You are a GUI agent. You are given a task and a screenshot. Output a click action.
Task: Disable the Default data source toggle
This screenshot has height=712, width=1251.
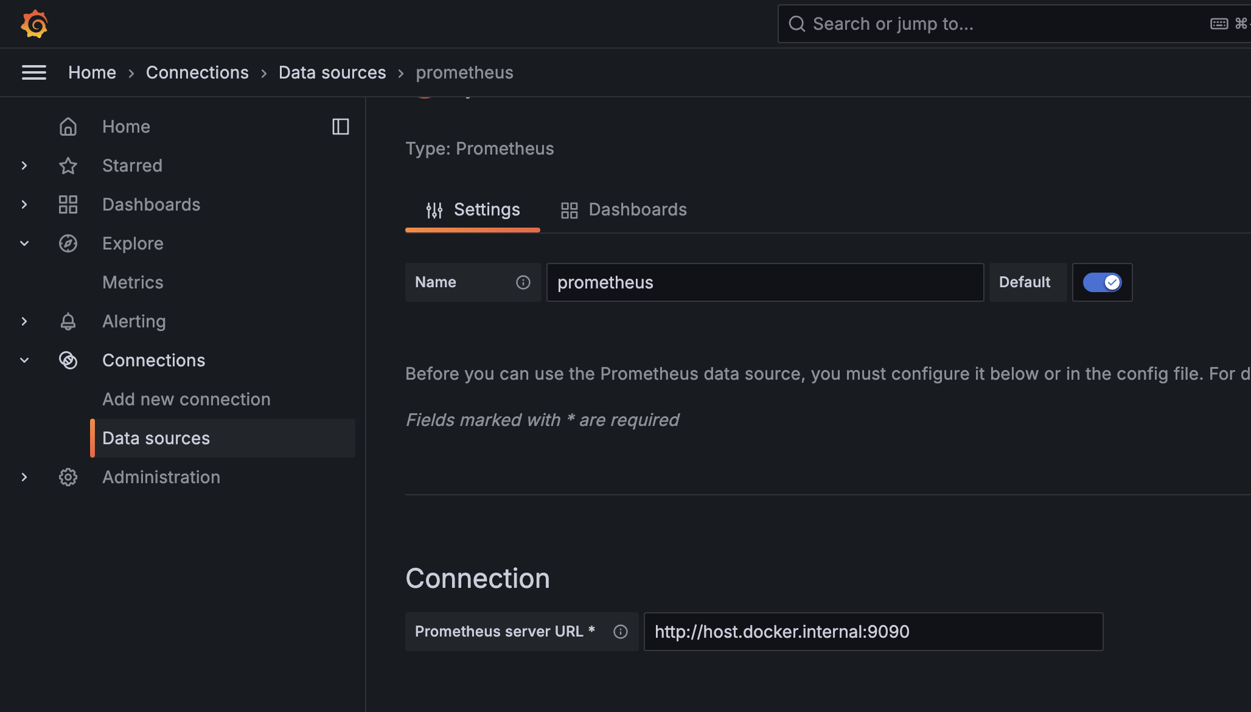point(1102,282)
